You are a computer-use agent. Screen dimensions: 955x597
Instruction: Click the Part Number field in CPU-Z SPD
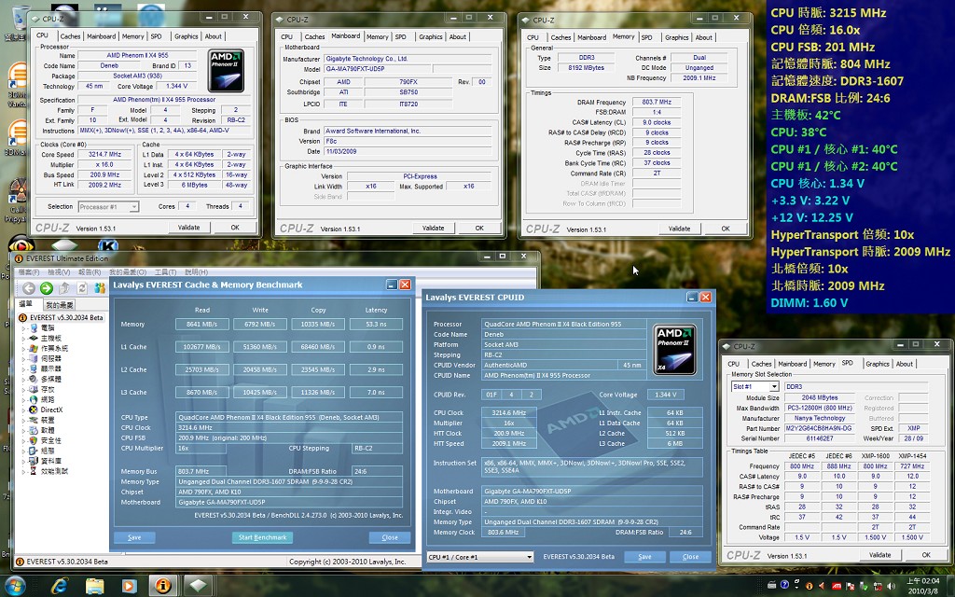(x=820, y=428)
